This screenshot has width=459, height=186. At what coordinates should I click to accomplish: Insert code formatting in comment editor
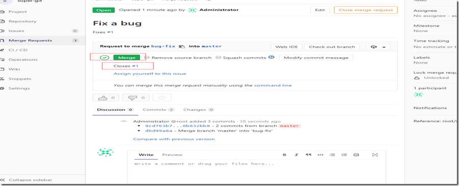point(320,155)
